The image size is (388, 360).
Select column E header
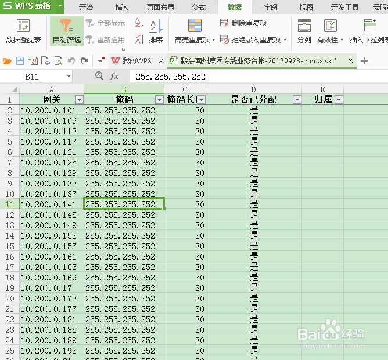tap(322, 89)
